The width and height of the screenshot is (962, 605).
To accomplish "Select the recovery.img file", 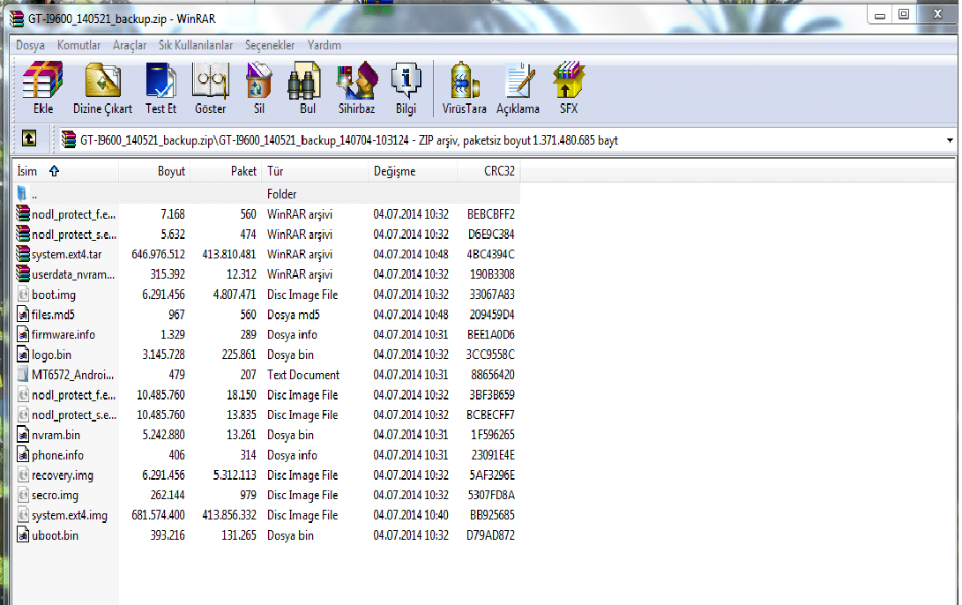I will tap(62, 475).
